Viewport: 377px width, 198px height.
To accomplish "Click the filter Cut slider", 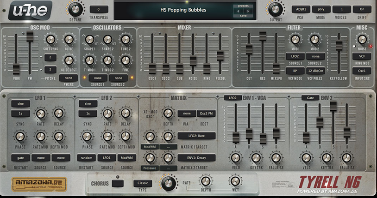I will (249, 50).
